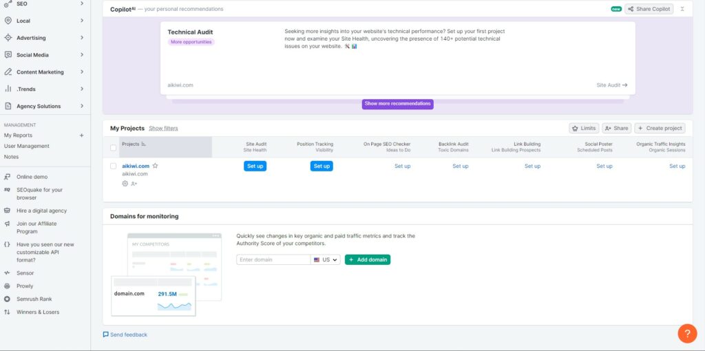Click the Share Copilot button
Screen dimensions: 705x351
(649, 9)
